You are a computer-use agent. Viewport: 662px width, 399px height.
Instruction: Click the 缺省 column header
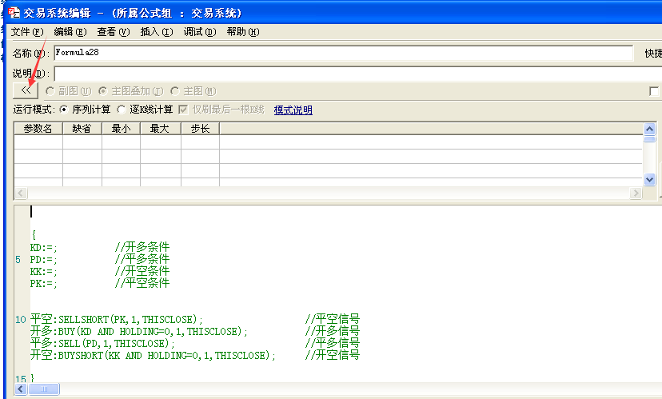pyautogui.click(x=82, y=129)
